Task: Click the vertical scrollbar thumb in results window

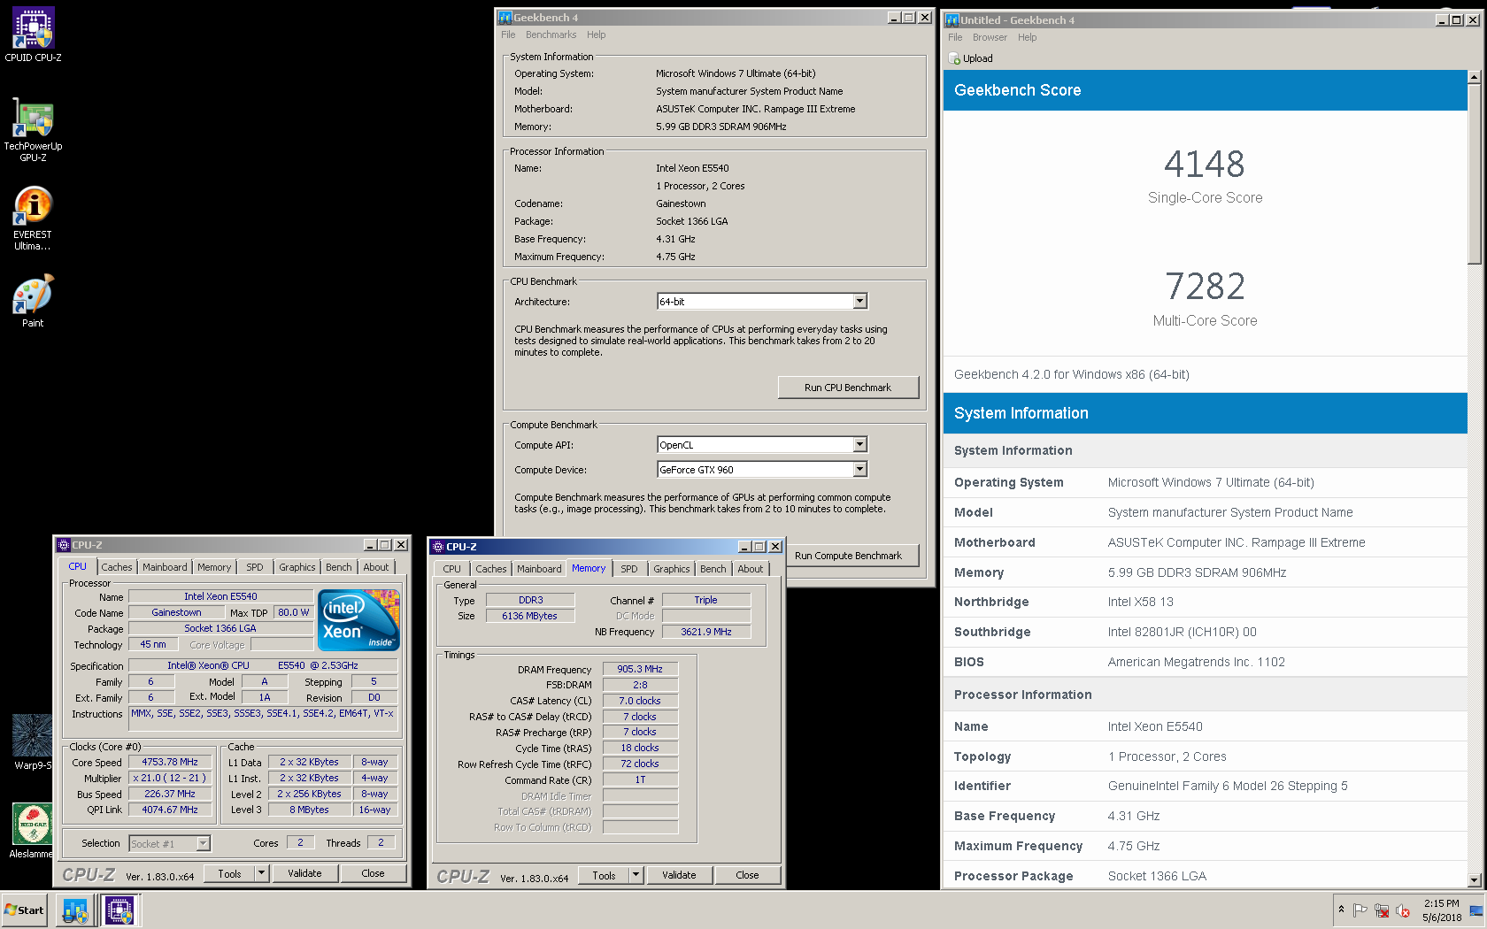Action: 1474,174
